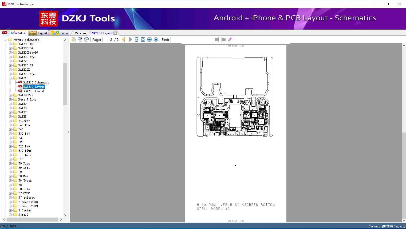Screen dimensions: 406x229
Task: Zoom out with minus icon
Action: pos(149,39)
